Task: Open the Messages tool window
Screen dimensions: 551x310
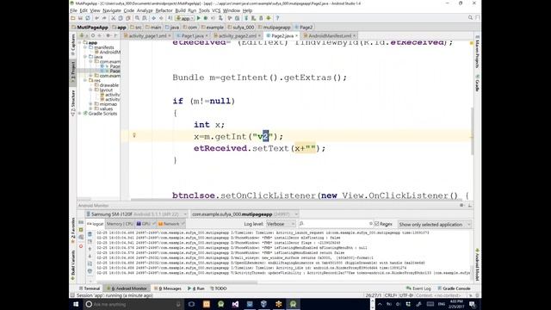Action: tap(168, 288)
